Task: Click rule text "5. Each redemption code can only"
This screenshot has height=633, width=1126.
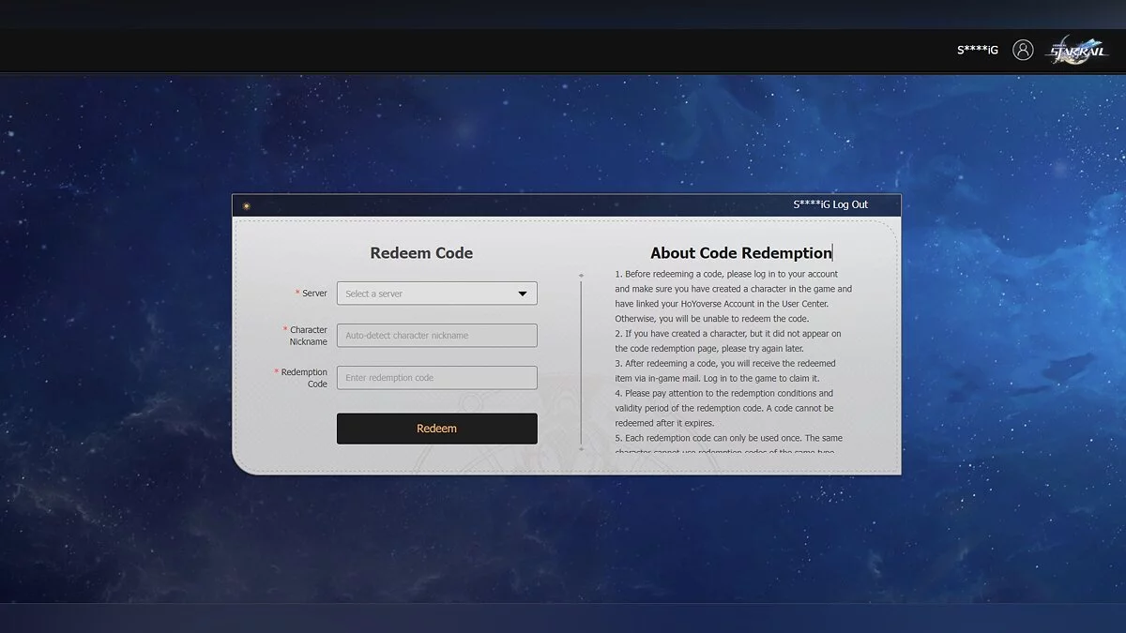Action: pos(729,443)
